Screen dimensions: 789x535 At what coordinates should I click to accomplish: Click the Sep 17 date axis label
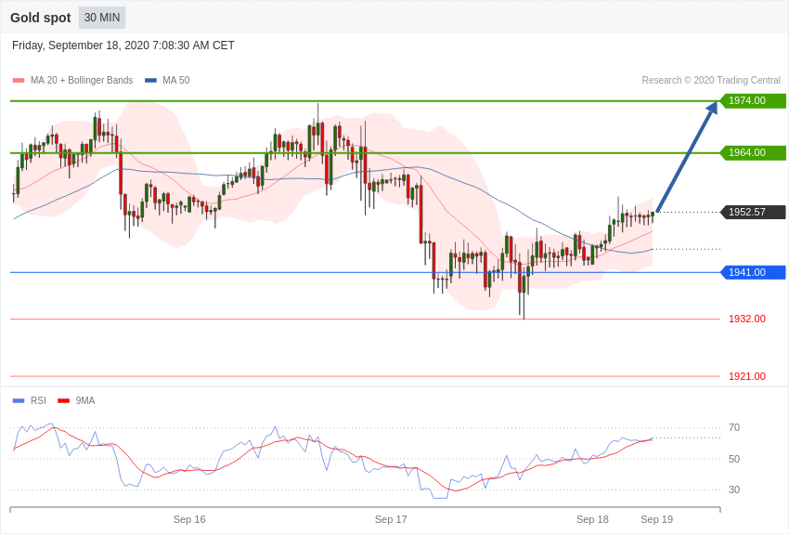(x=391, y=519)
